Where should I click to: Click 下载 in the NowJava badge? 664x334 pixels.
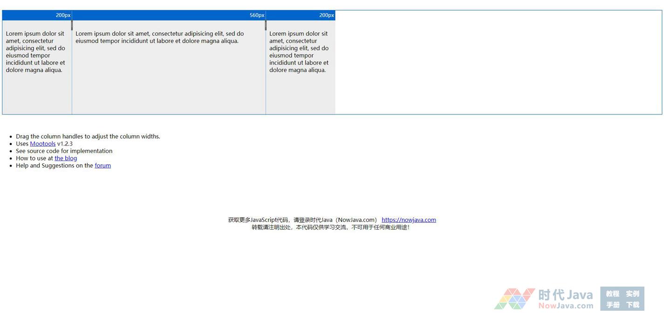pyautogui.click(x=632, y=305)
